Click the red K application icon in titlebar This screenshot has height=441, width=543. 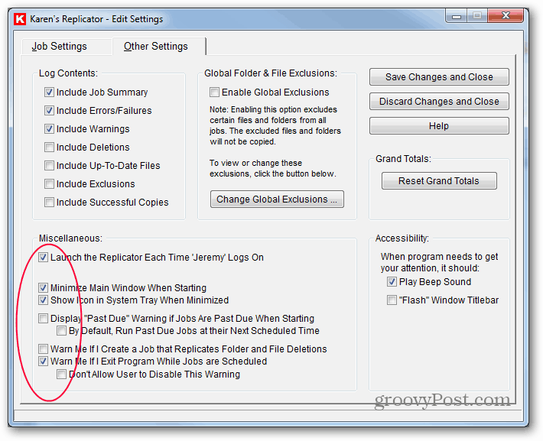point(20,18)
